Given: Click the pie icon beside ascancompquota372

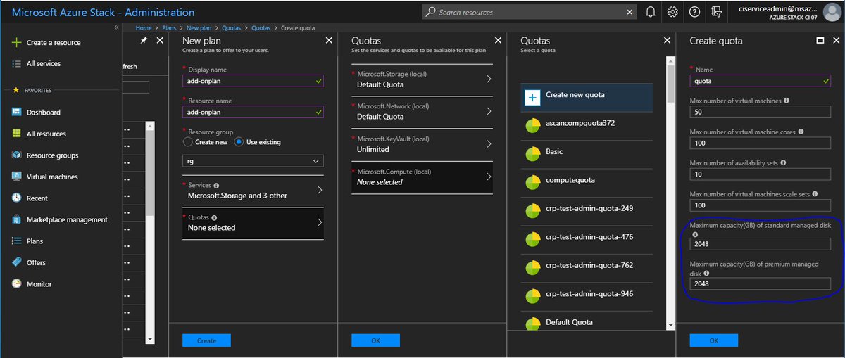Looking at the screenshot, I should click(532, 124).
